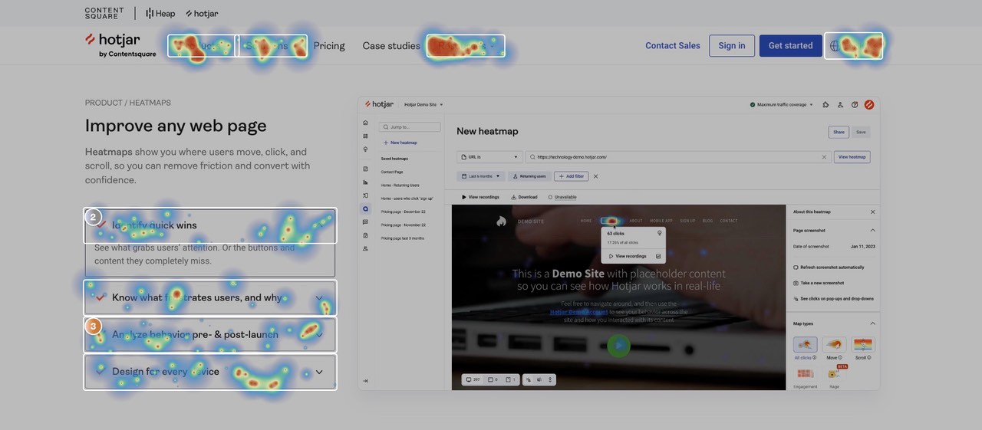The width and height of the screenshot is (982, 430).
Task: Open Hotjar Demo Site dropdown in demo header
Action: tap(424, 104)
